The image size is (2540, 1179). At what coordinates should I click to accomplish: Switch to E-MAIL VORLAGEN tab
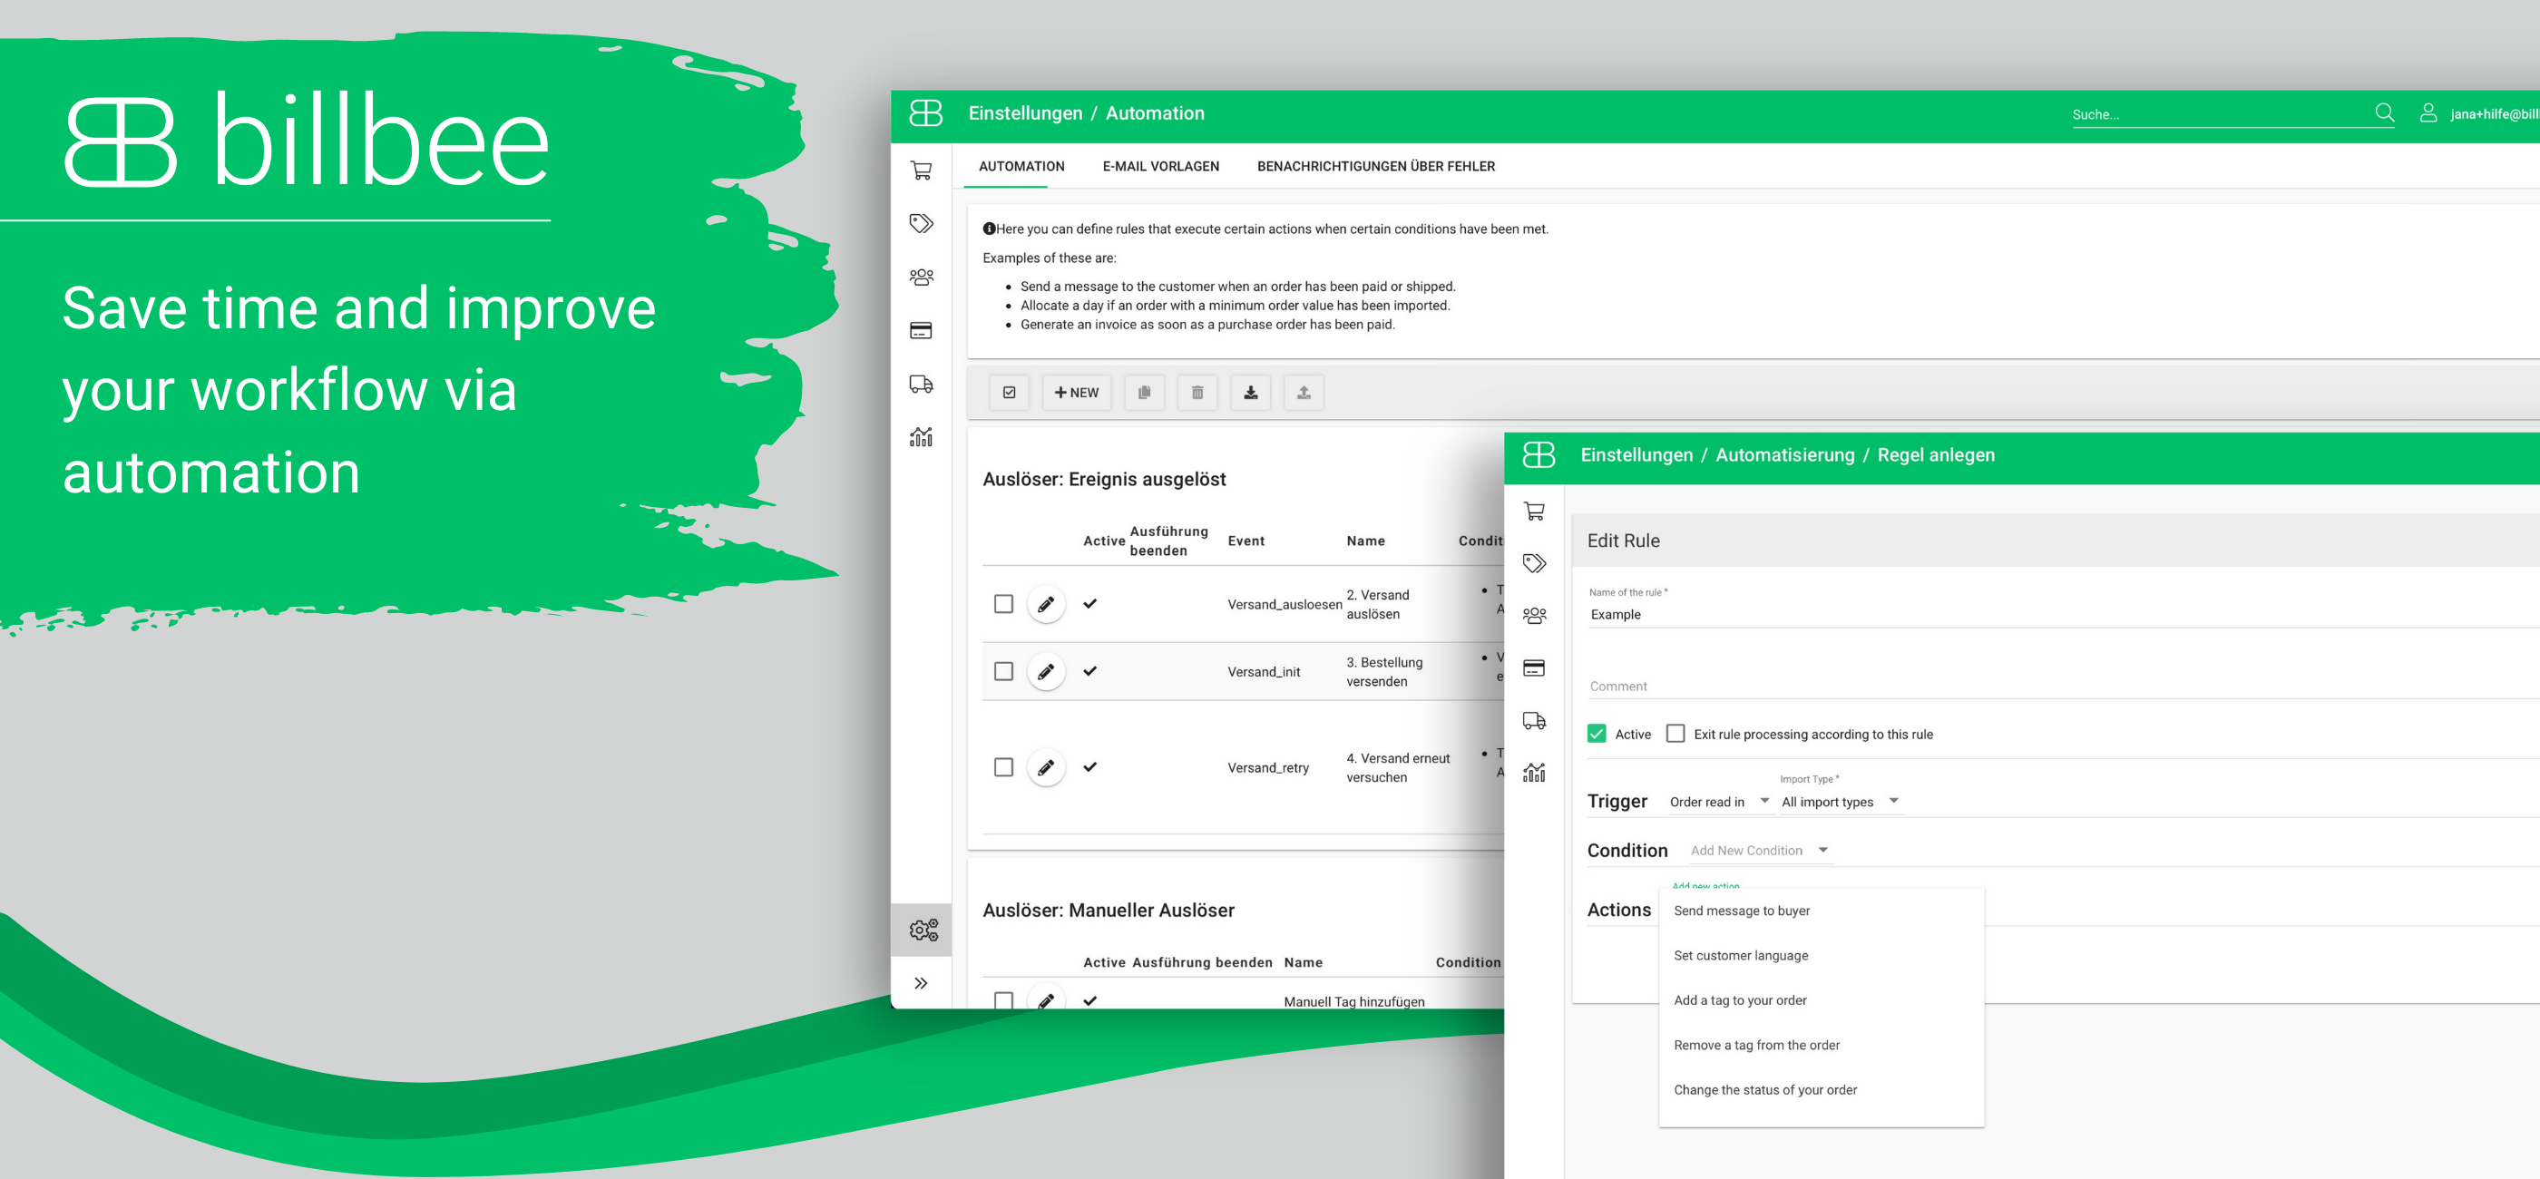pyautogui.click(x=1159, y=166)
